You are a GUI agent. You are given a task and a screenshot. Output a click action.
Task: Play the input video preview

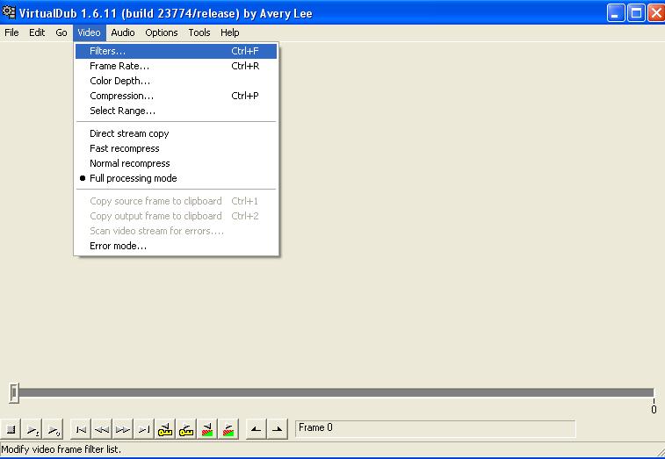(x=33, y=429)
